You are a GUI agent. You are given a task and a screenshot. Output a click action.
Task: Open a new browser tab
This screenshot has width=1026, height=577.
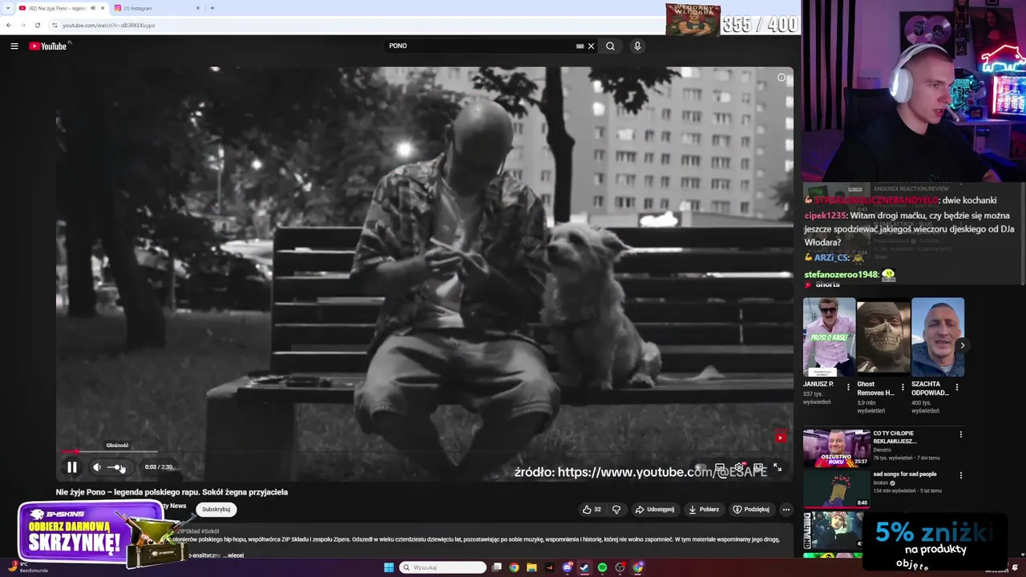[212, 8]
